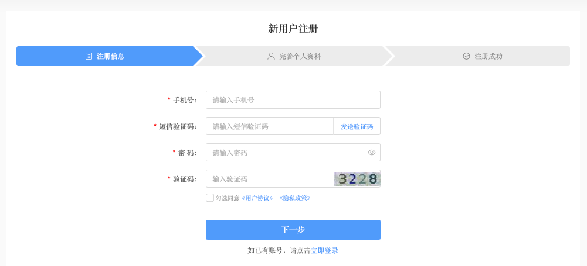Click the 新用户注册 page title
Image resolution: width=587 pixels, height=266 pixels.
pyautogui.click(x=293, y=29)
